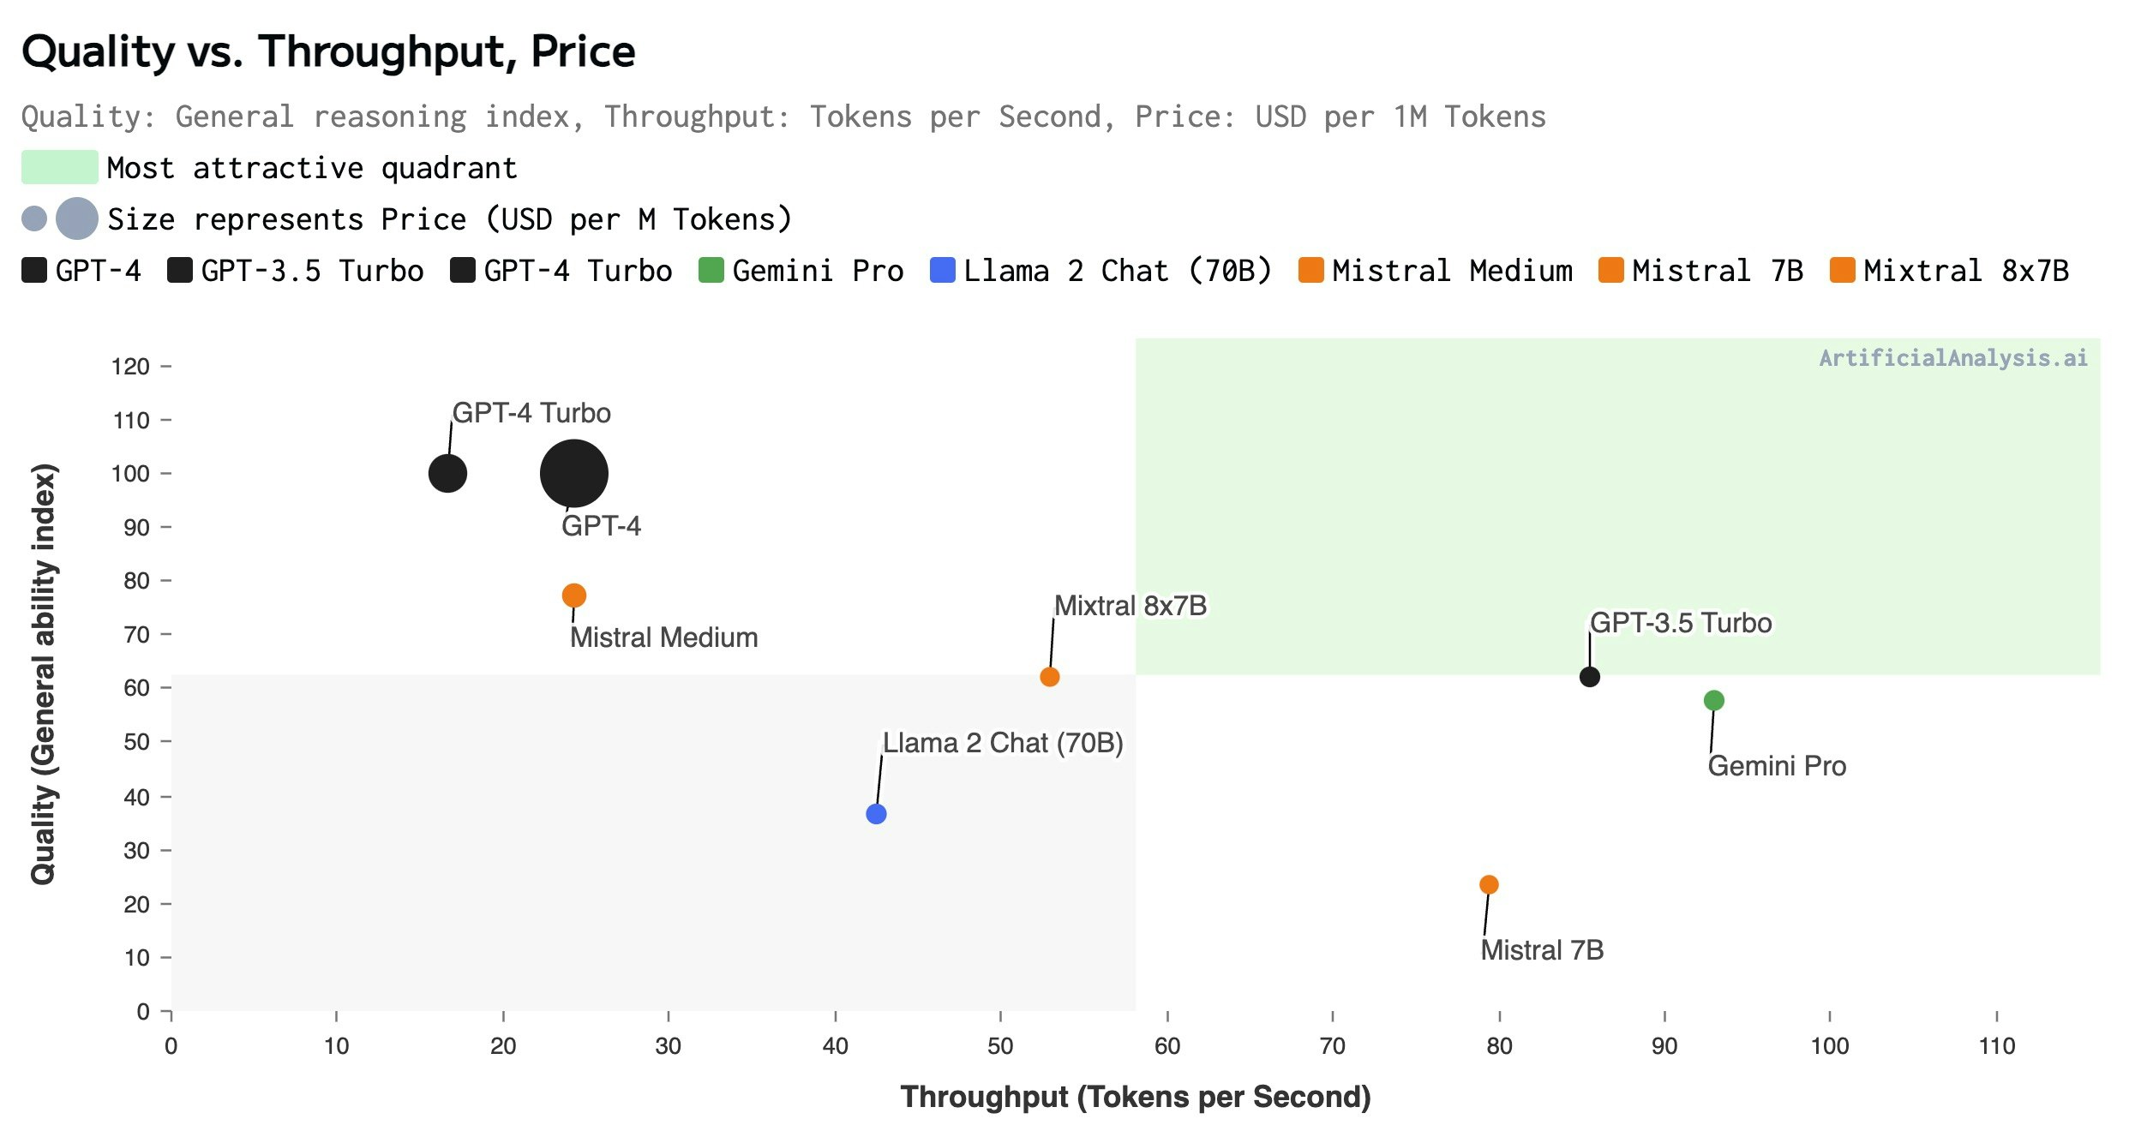Viewport: 2129px width, 1143px height.
Task: Click the green Gemini Pro legend swatch
Action: pyautogui.click(x=711, y=271)
